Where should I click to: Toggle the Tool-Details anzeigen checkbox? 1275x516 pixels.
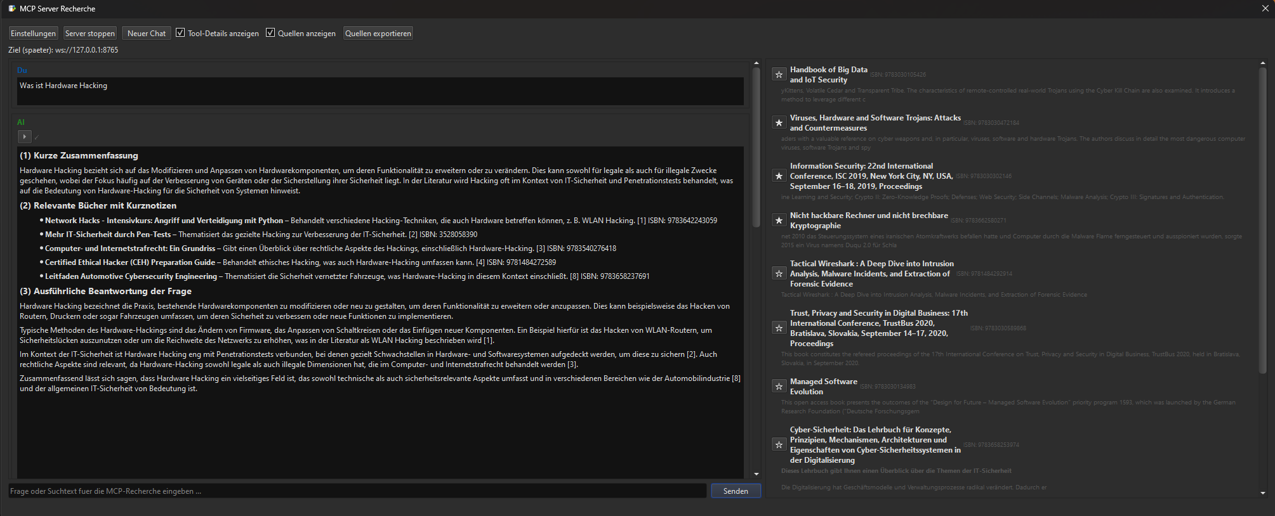click(181, 33)
